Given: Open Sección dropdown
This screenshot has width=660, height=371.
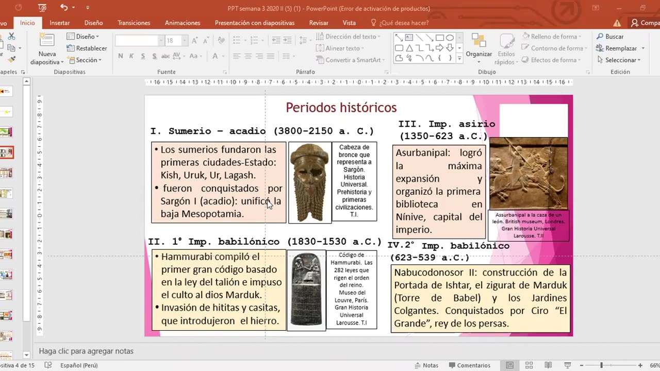Looking at the screenshot, I should (84, 60).
